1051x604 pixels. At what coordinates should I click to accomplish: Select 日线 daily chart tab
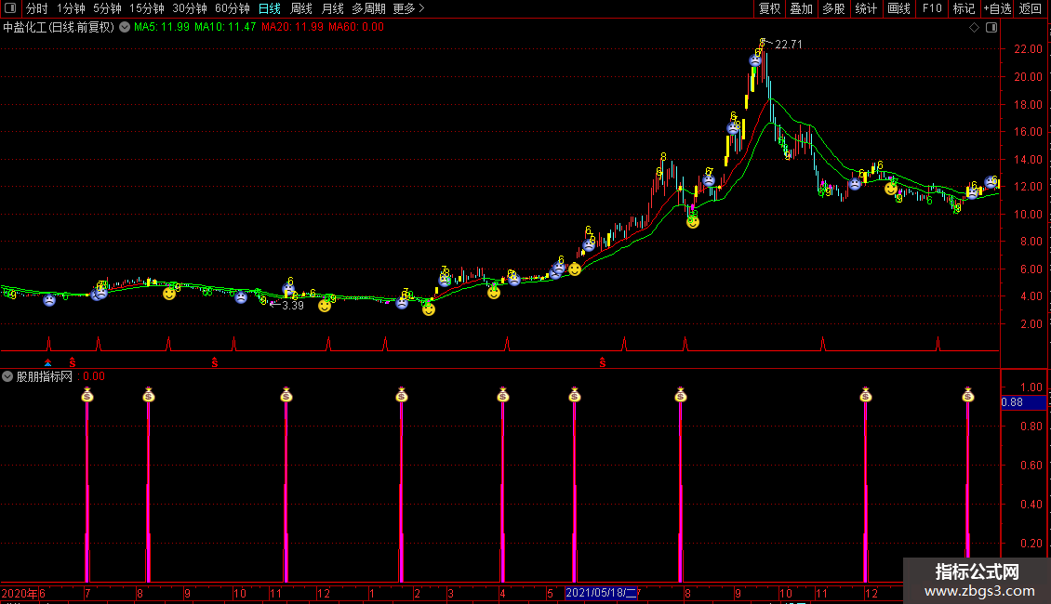coord(270,8)
